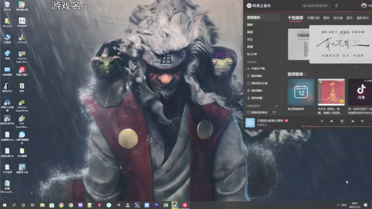Switch to 歌手 tab

point(350,18)
